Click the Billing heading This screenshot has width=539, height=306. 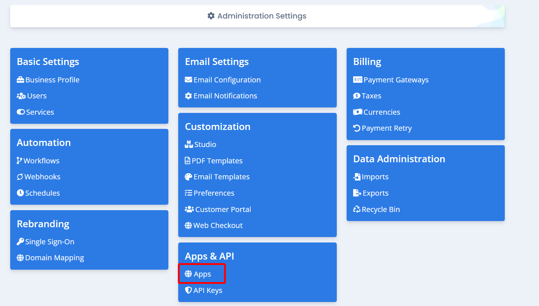point(367,62)
